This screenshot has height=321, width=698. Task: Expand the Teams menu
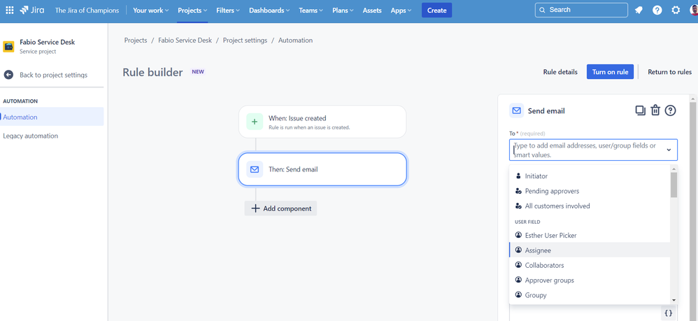[x=311, y=10]
